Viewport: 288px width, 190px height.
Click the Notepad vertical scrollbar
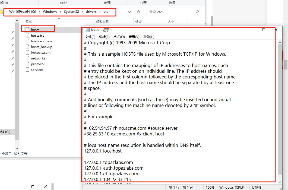pos(280,109)
